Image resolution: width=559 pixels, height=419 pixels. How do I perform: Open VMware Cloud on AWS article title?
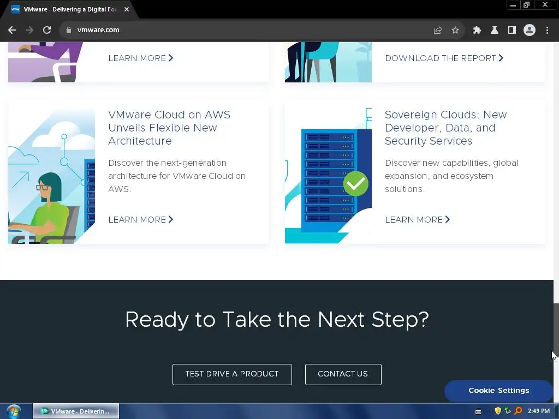169,128
